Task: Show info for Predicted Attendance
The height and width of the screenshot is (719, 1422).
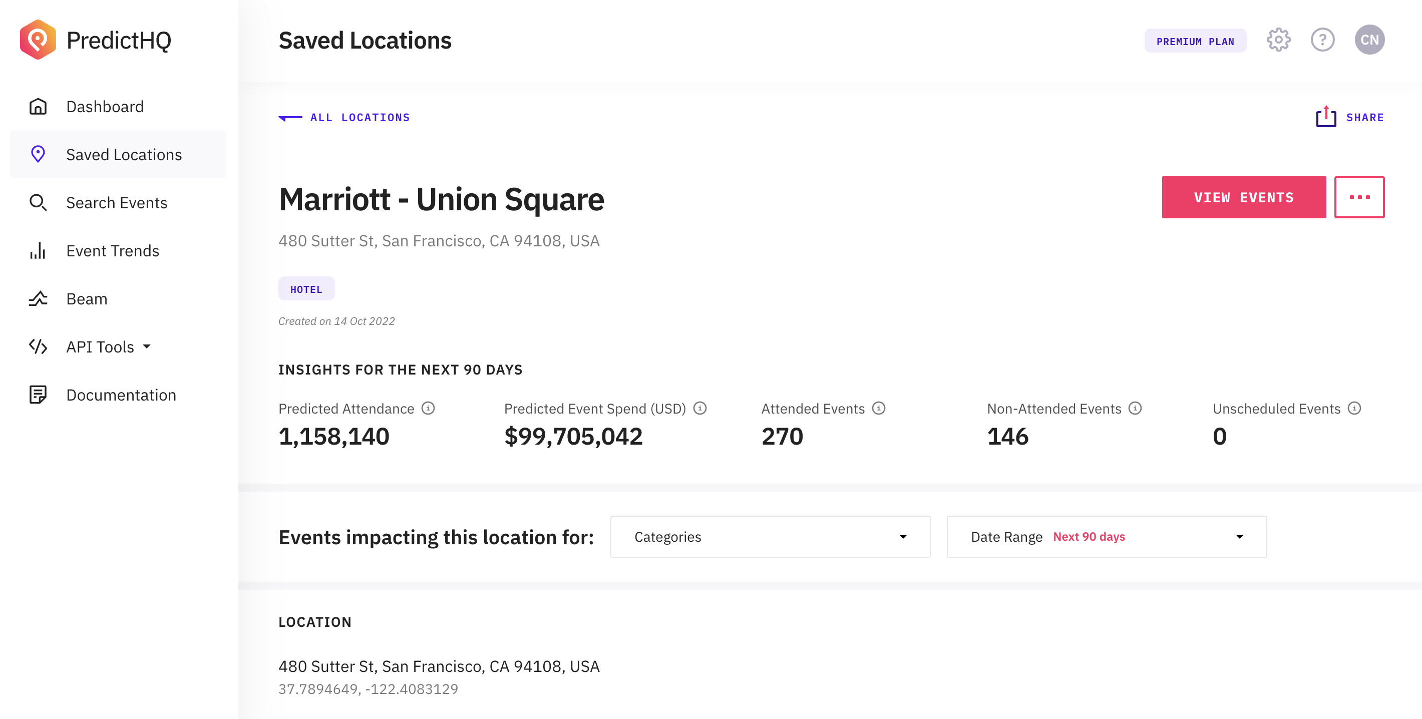Action: tap(429, 409)
